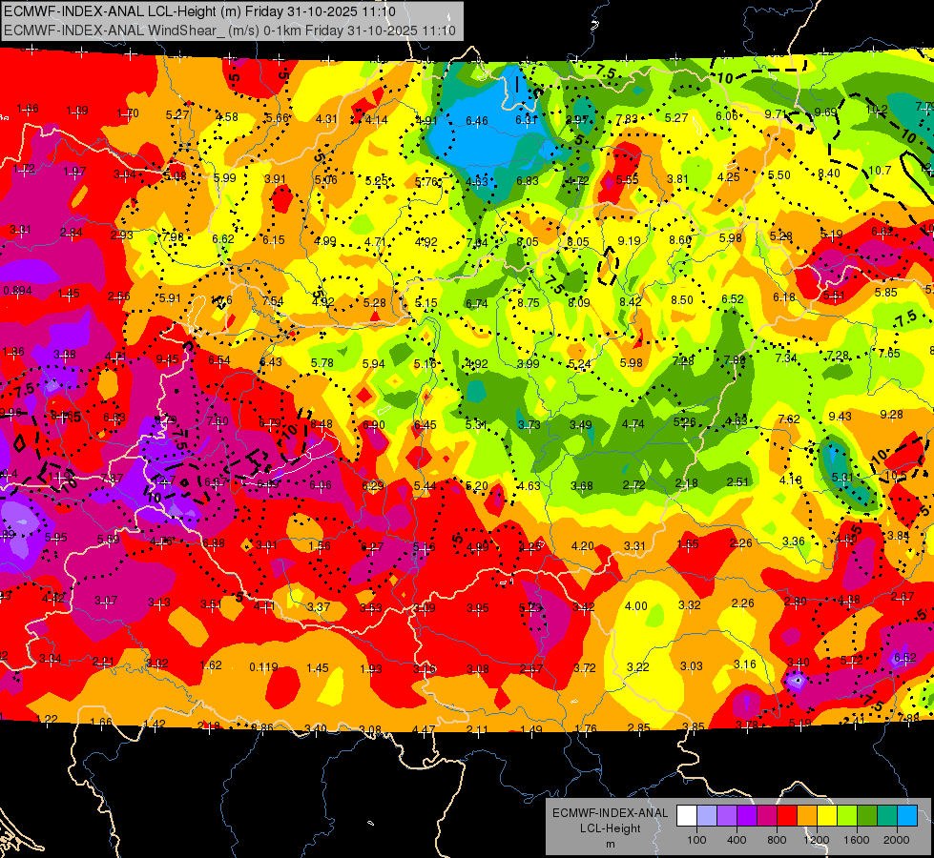Click the magenta legend color swatch

coord(767,816)
